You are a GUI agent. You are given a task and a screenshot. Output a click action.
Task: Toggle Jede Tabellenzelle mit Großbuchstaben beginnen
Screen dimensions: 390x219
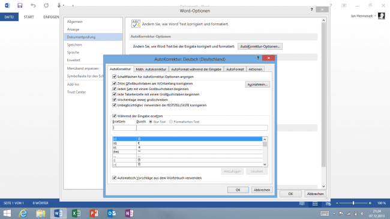115,94
